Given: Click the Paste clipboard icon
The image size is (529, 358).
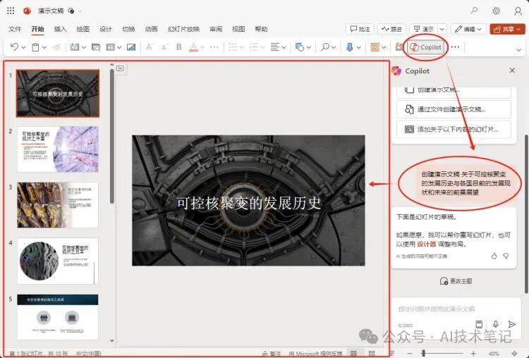Looking at the screenshot, I should (x=35, y=47).
